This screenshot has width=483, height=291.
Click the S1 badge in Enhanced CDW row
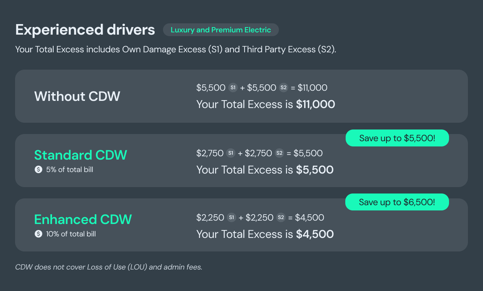click(x=231, y=218)
